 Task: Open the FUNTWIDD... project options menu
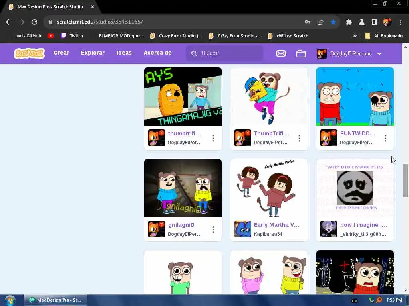tap(385, 138)
